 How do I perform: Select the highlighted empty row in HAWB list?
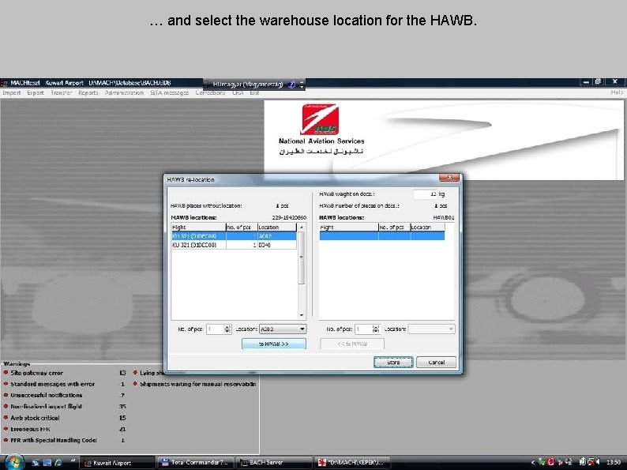382,236
